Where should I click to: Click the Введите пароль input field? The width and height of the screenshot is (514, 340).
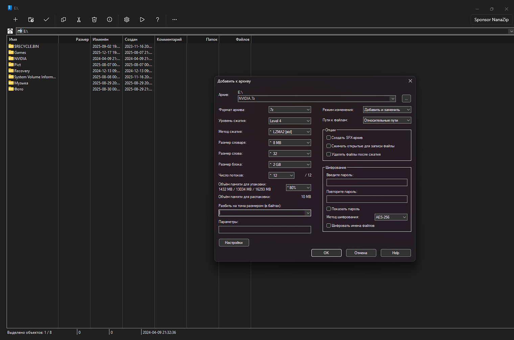[x=367, y=183]
